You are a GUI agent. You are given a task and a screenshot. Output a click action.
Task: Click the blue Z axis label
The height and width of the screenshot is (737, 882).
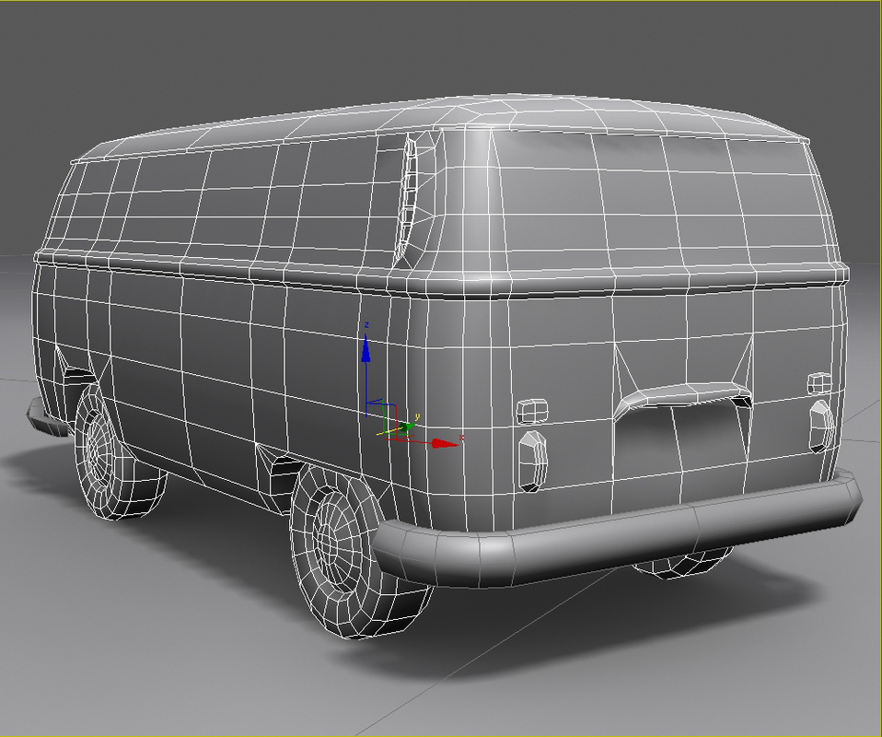coord(366,323)
